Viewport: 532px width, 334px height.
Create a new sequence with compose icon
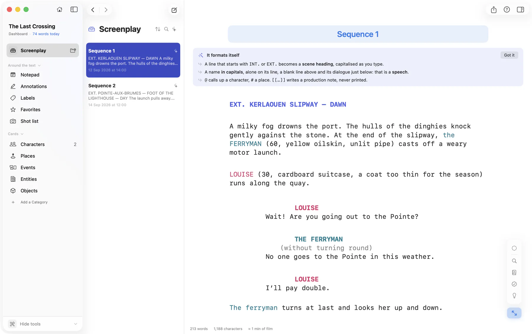pyautogui.click(x=174, y=10)
